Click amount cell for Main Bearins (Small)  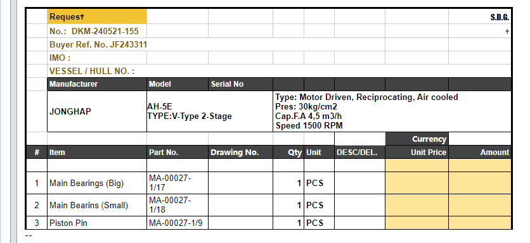pyautogui.click(x=480, y=205)
